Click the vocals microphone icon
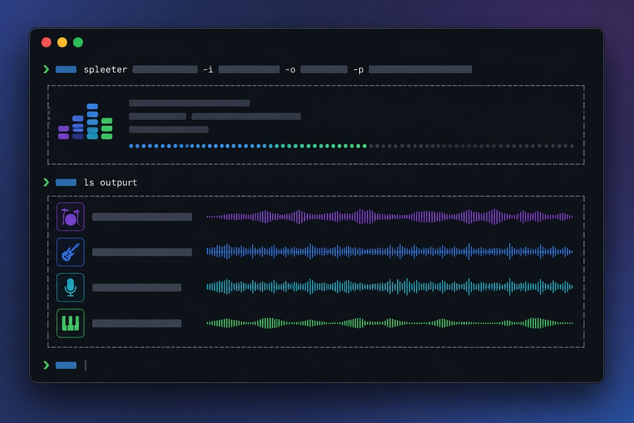Image resolution: width=634 pixels, height=423 pixels. pyautogui.click(x=71, y=287)
